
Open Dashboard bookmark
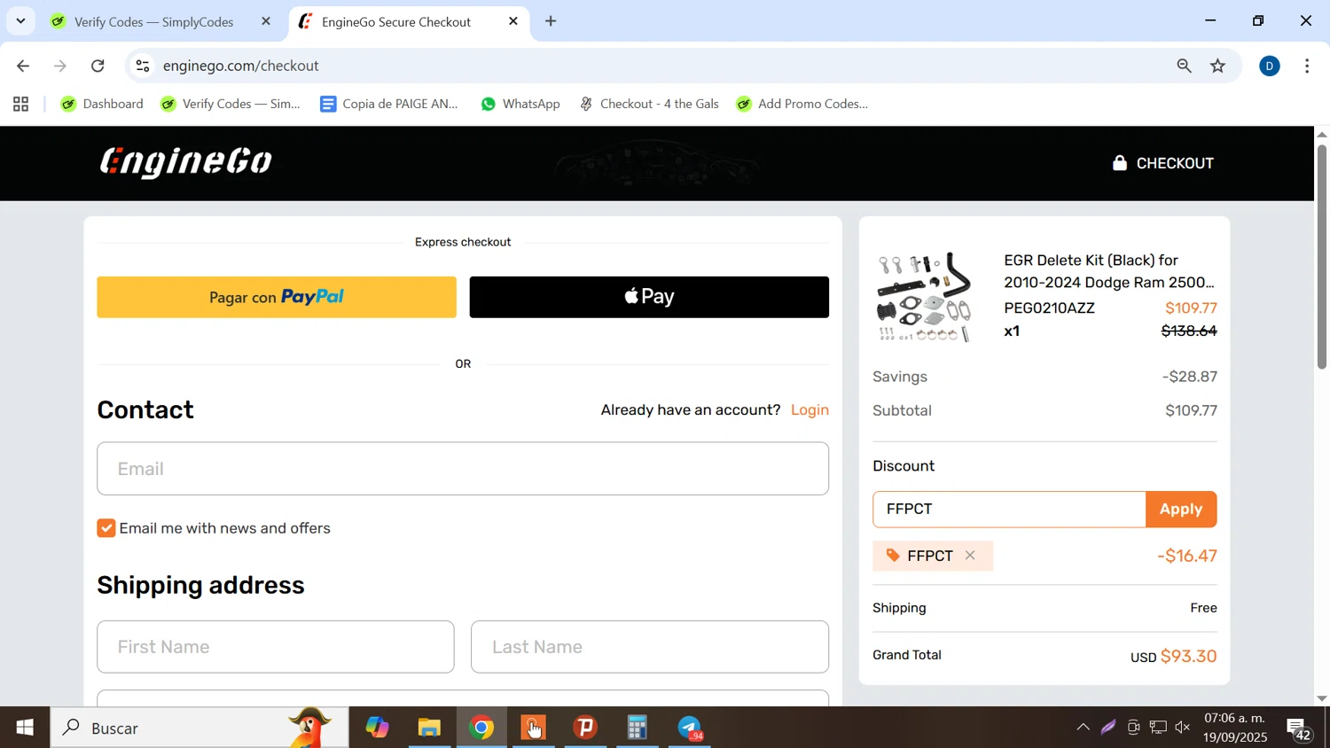click(102, 104)
